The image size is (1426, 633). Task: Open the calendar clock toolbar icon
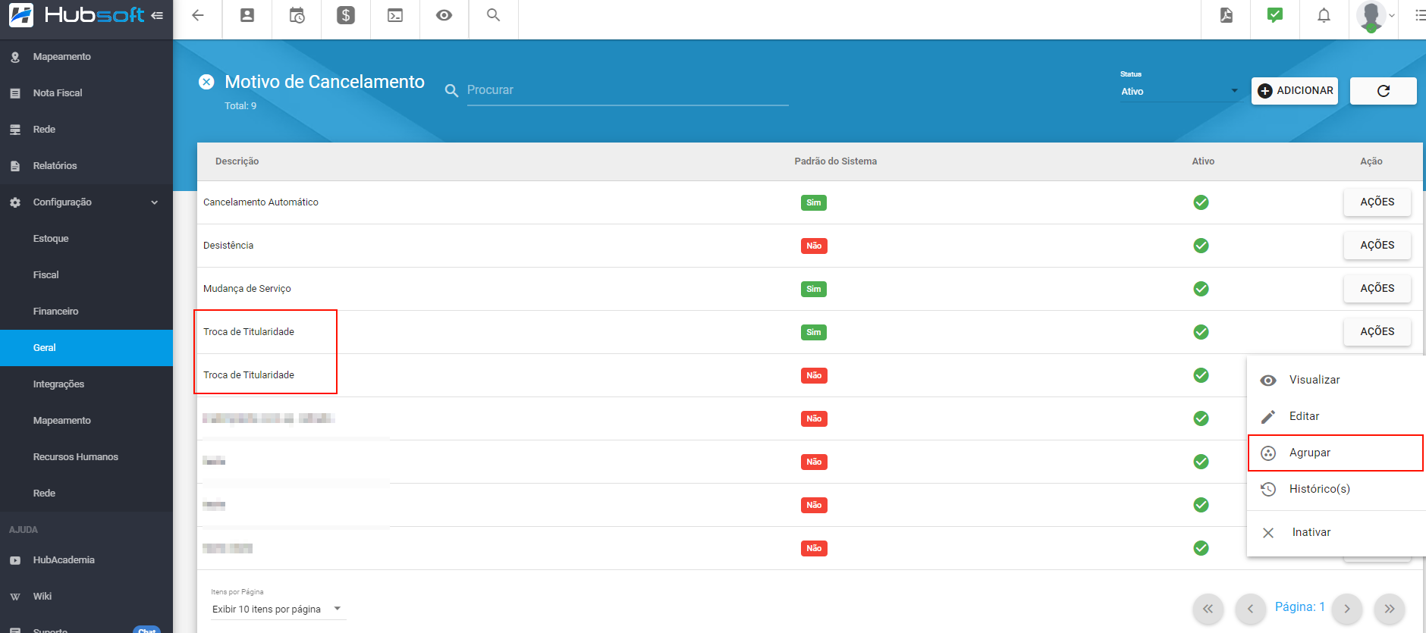[297, 15]
